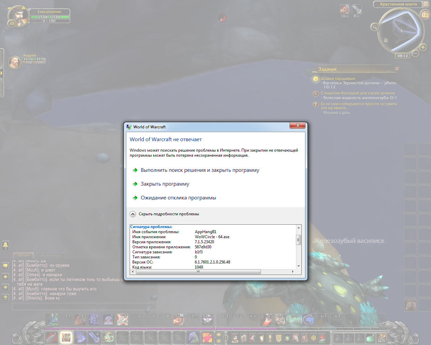The image size is (431, 345).
Task: Click the chat message input field
Action: click(84, 307)
